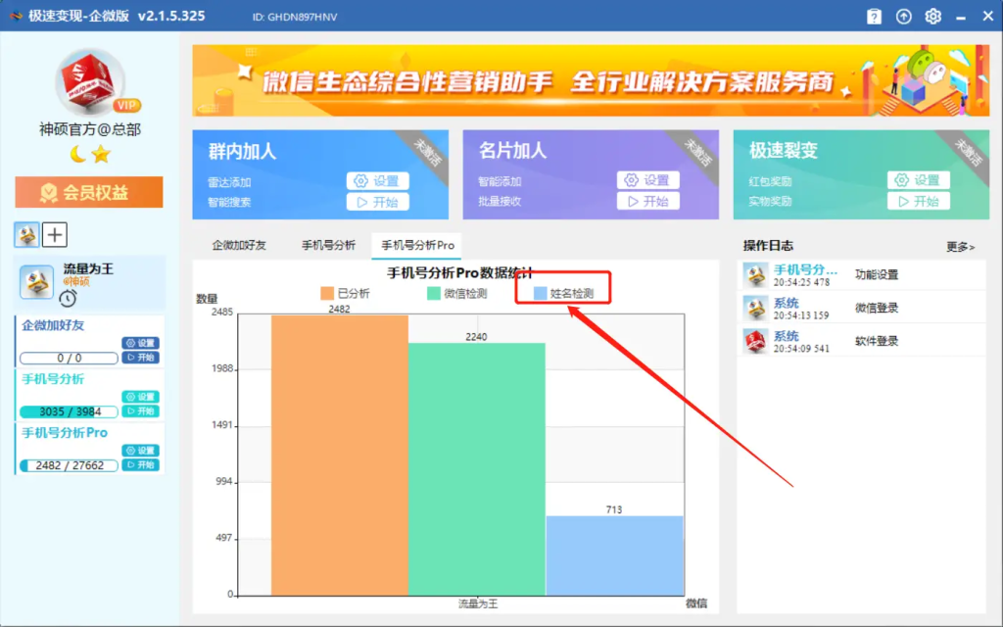Open the help question-mark icon in title bar
The image size is (1003, 627).
pos(874,16)
